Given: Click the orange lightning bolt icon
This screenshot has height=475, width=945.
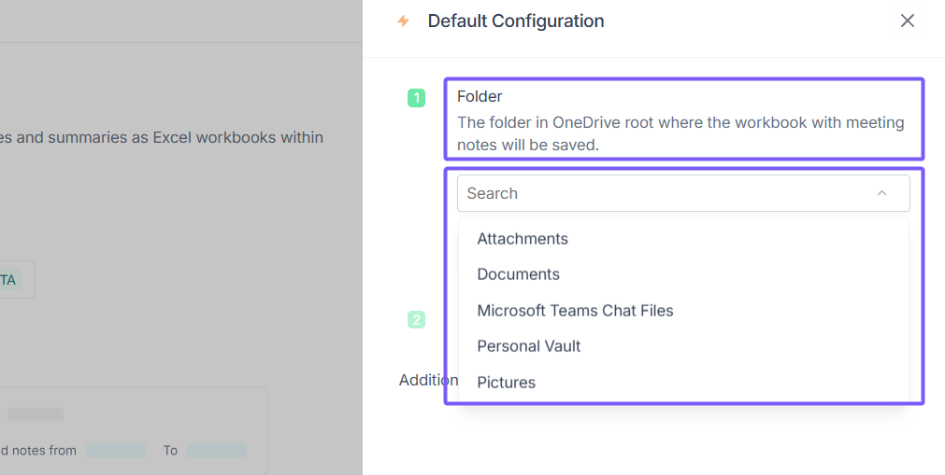Looking at the screenshot, I should click(x=404, y=21).
